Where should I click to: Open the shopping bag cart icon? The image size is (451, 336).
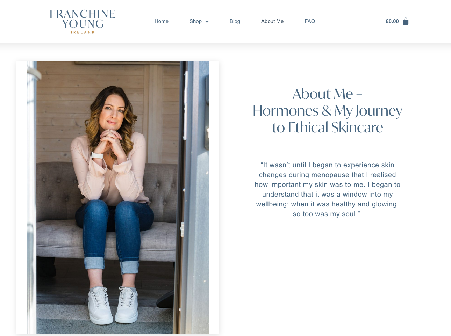[406, 21]
